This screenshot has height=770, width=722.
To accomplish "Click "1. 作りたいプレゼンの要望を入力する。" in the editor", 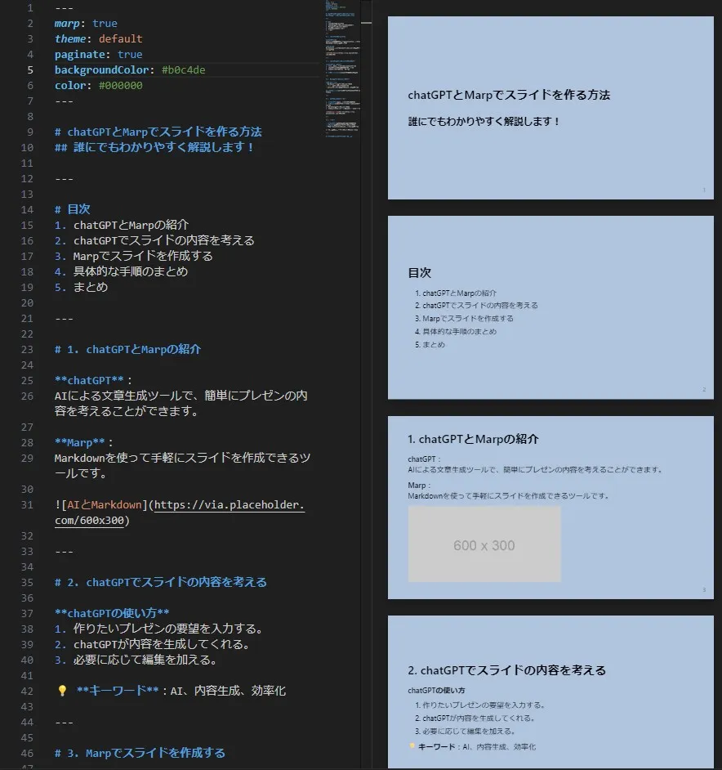I will (x=161, y=629).
